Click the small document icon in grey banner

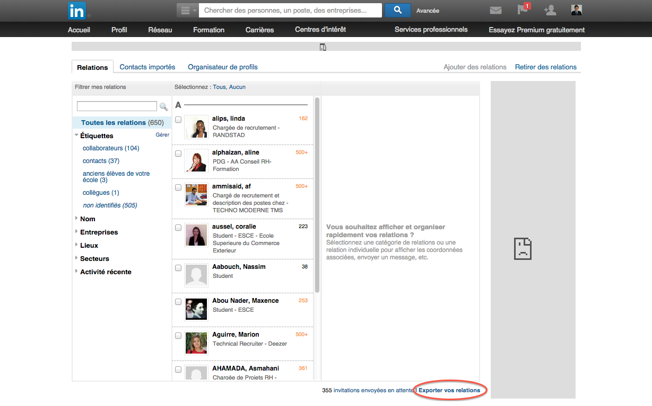click(323, 47)
